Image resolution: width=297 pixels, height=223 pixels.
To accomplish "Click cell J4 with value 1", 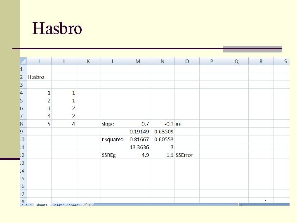I will pos(64,93).
